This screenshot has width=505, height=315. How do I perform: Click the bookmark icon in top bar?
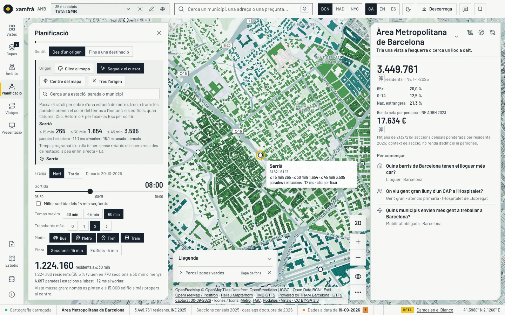coord(480,9)
